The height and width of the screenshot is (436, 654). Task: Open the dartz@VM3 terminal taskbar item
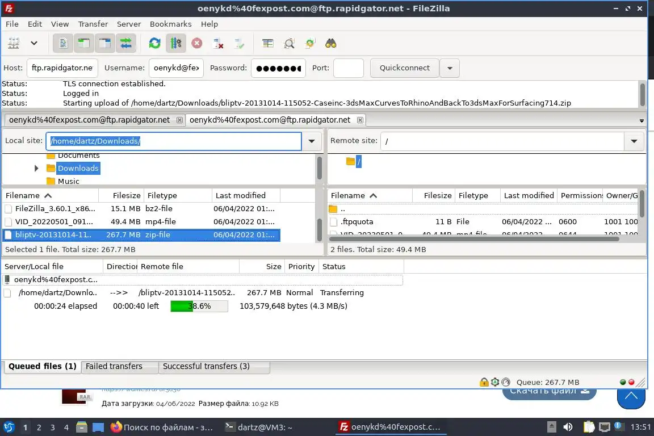pos(259,427)
